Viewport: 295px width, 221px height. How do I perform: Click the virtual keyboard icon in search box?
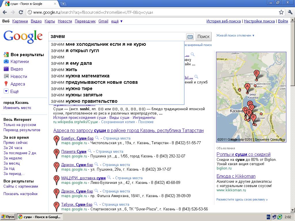pyautogui.click(x=190, y=37)
